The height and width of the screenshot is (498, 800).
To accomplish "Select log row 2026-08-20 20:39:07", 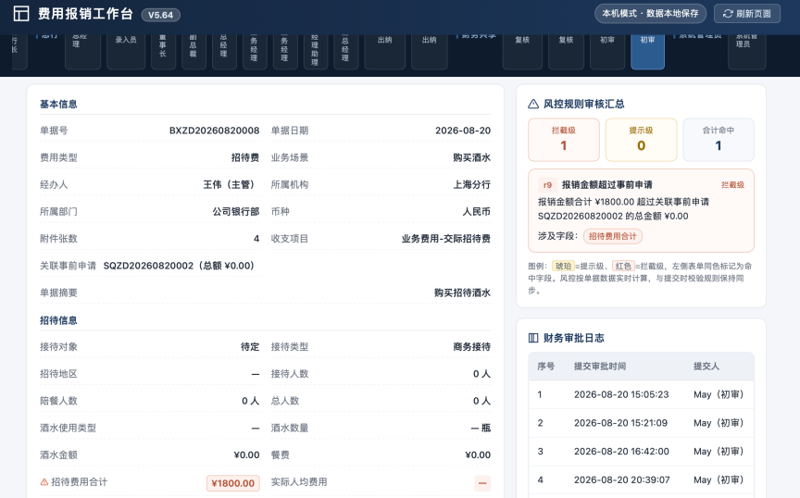I will coord(641,480).
